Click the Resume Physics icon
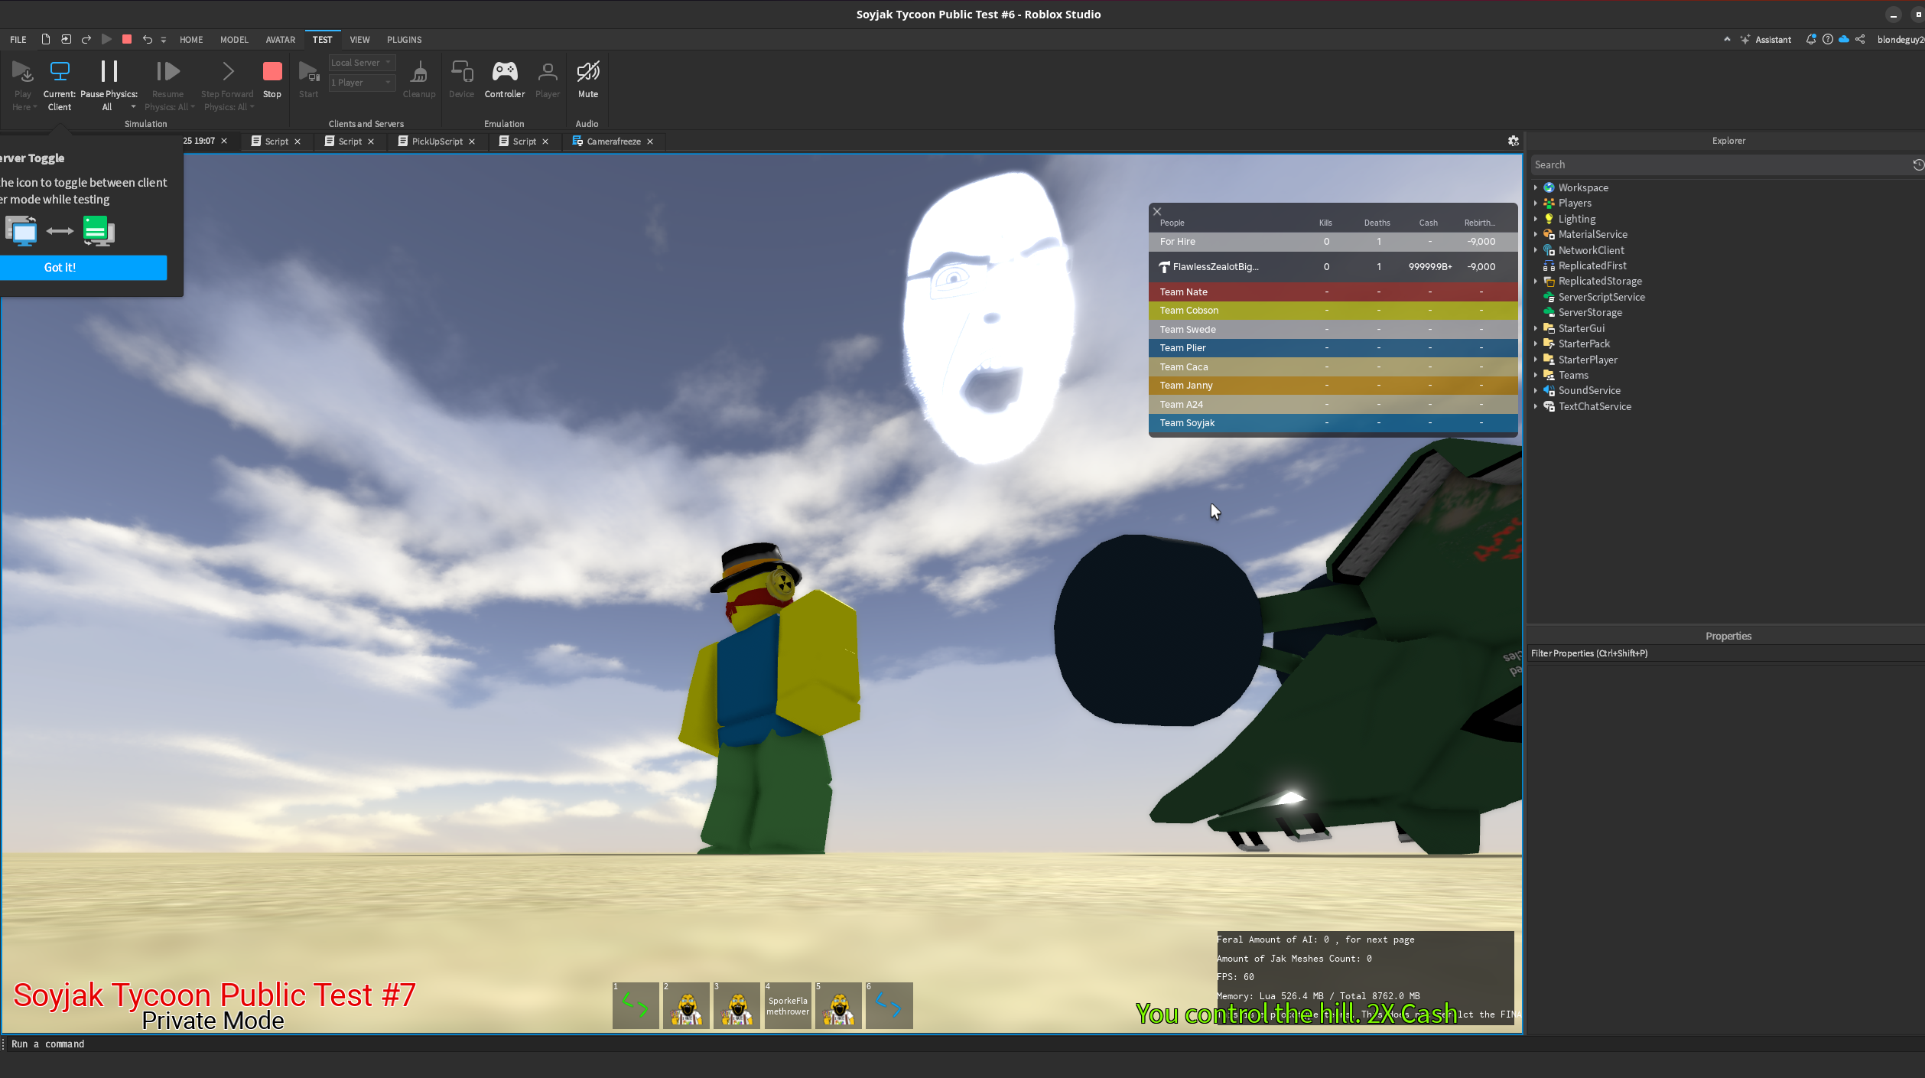This screenshot has height=1078, width=1925. 168,72
